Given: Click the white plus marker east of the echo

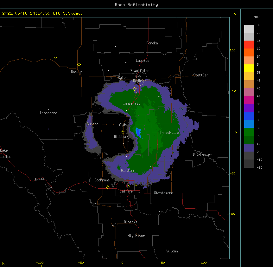Looking at the screenshot, I should [194, 119].
